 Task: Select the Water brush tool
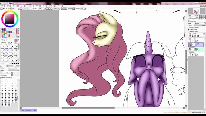(x=15, y=46)
